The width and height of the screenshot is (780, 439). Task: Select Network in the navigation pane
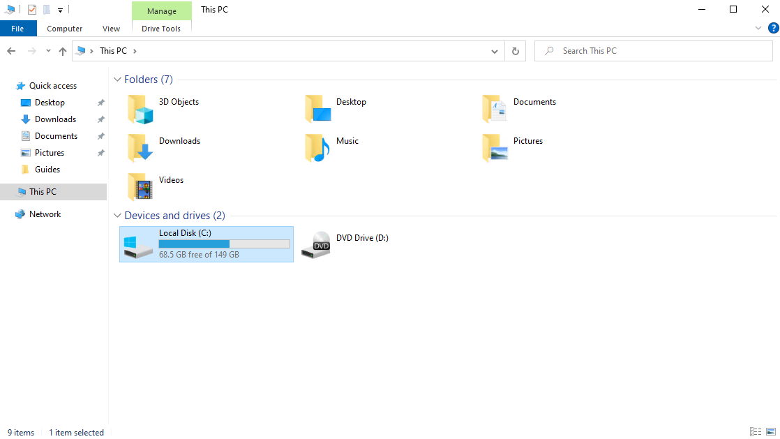pos(45,214)
